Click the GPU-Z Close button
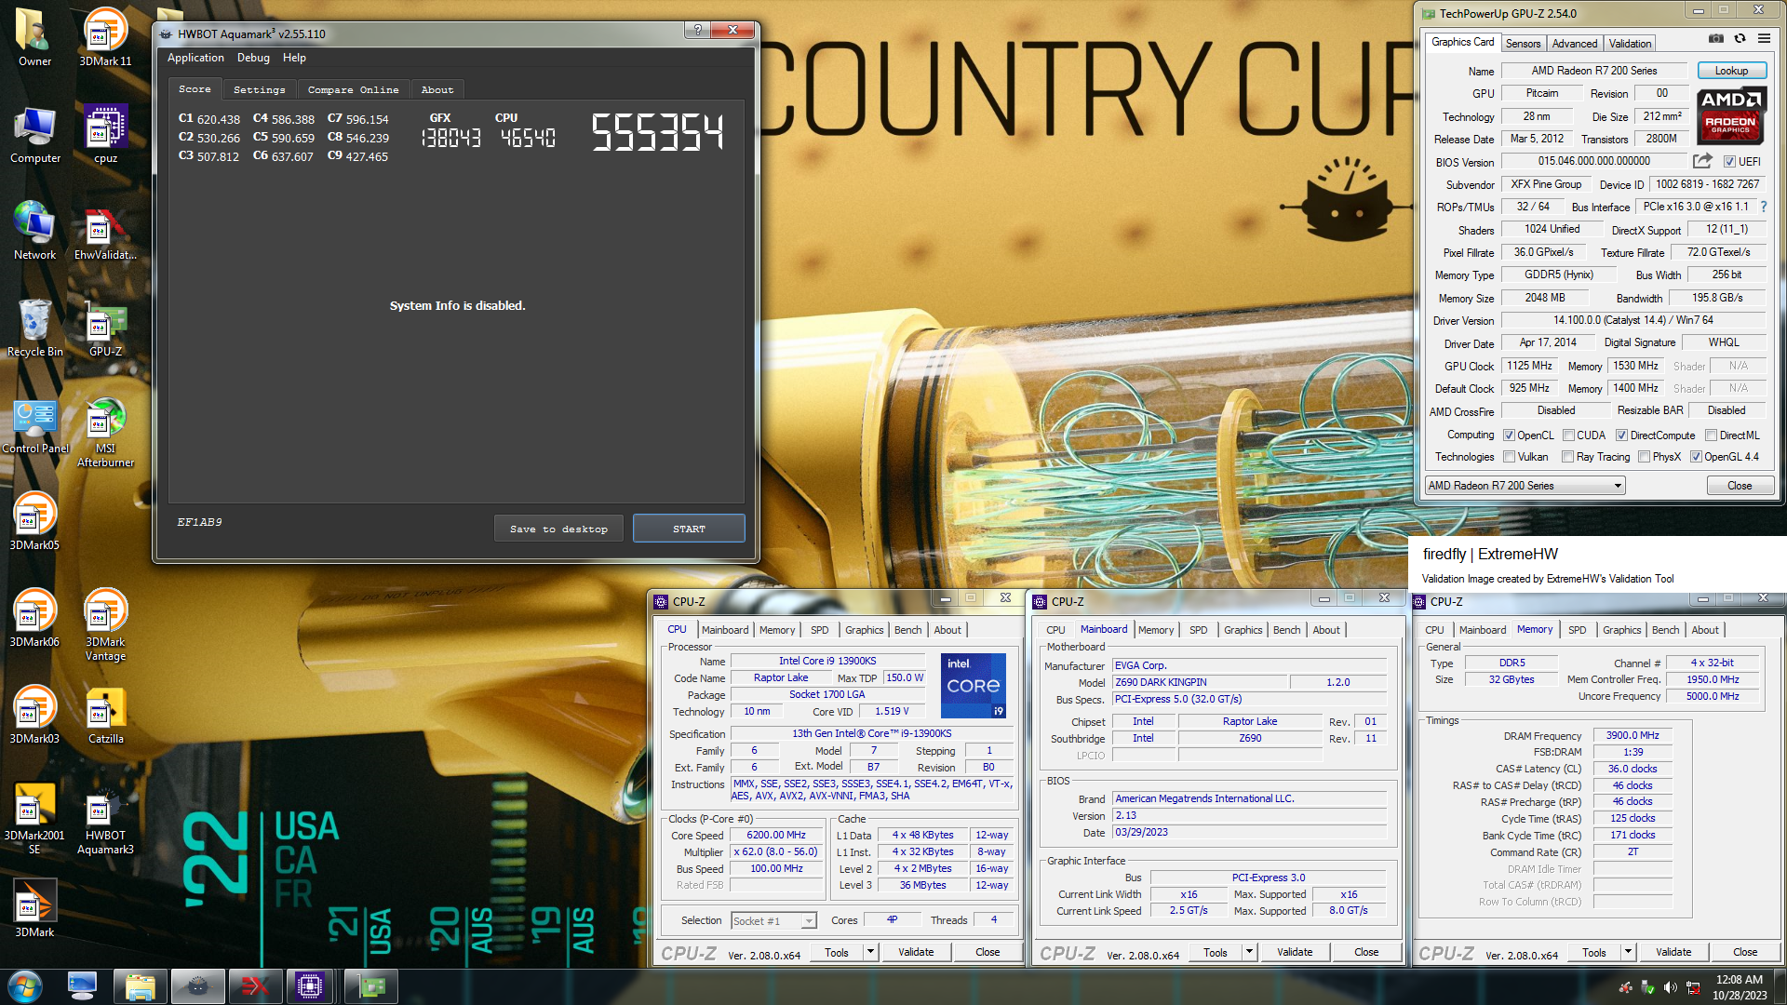1787x1005 pixels. [x=1739, y=486]
